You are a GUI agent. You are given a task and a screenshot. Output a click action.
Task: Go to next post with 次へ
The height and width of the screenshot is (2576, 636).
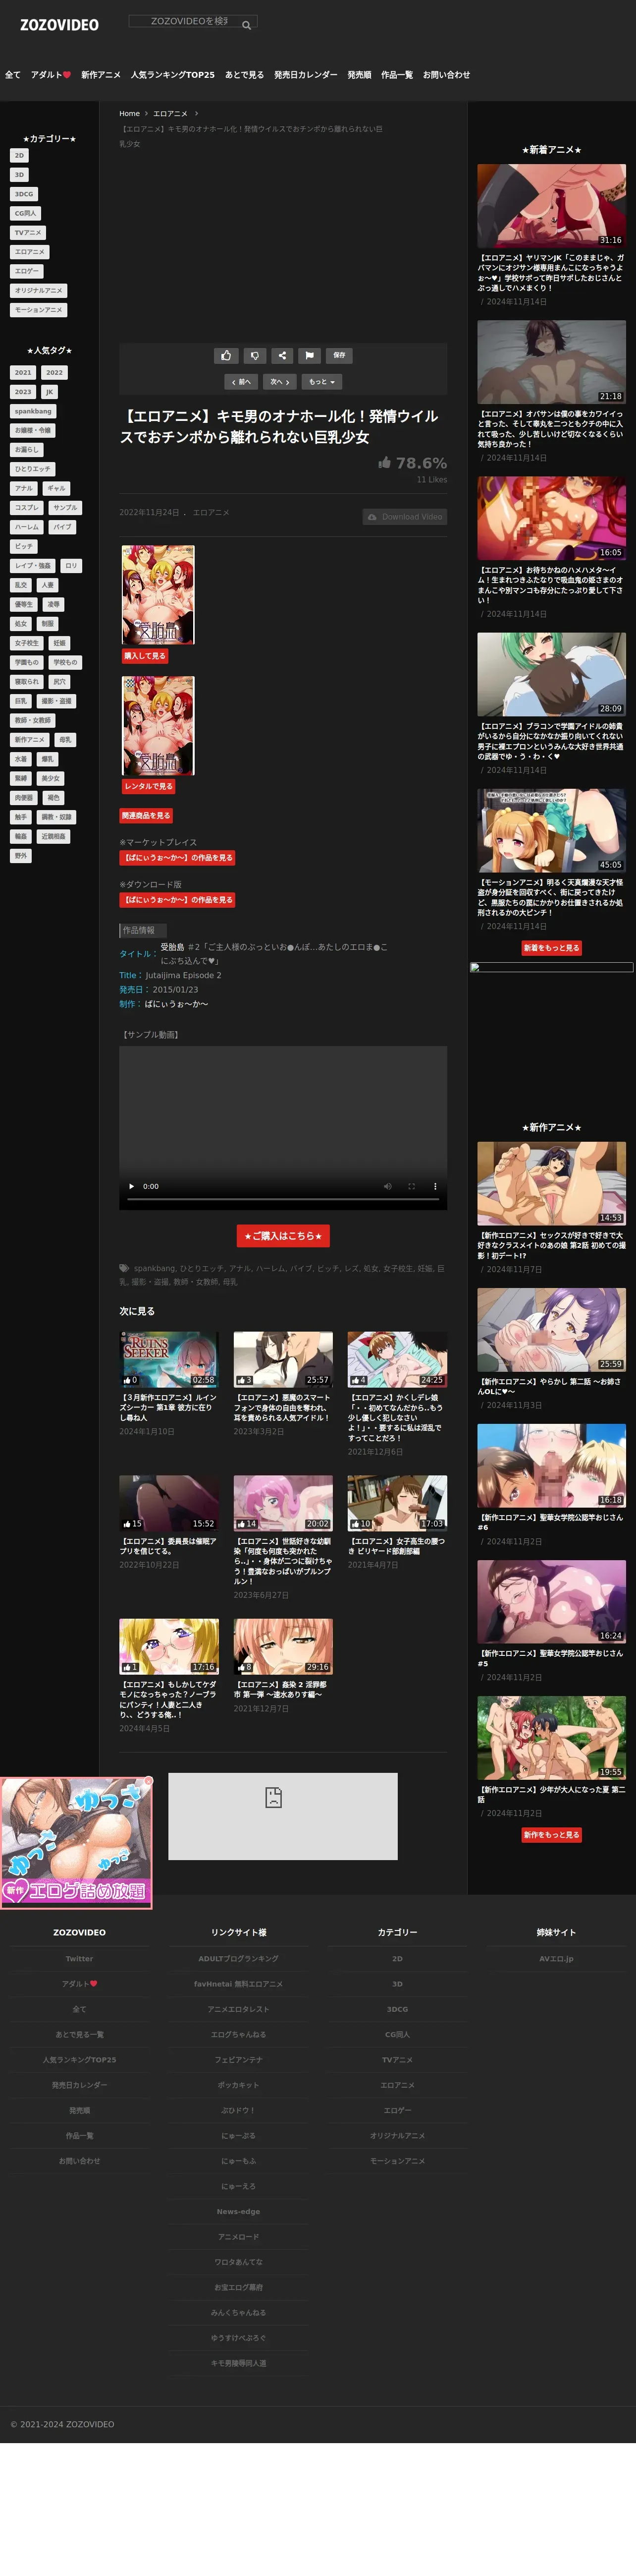(x=279, y=381)
